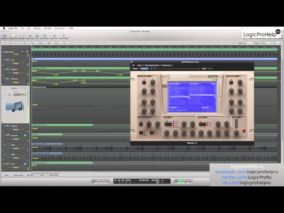Click the cycle mode button in transport
The height and width of the screenshot is (213, 284).
pyautogui.click(x=181, y=181)
